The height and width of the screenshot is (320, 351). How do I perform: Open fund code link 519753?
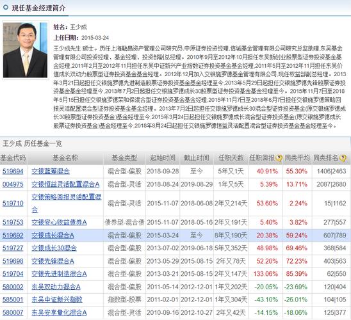coord(13,222)
